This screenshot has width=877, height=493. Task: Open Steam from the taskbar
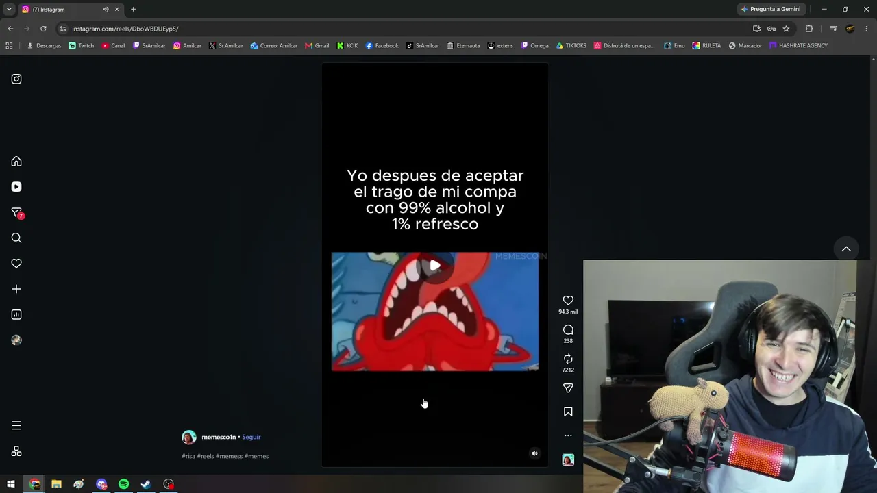[x=146, y=484]
